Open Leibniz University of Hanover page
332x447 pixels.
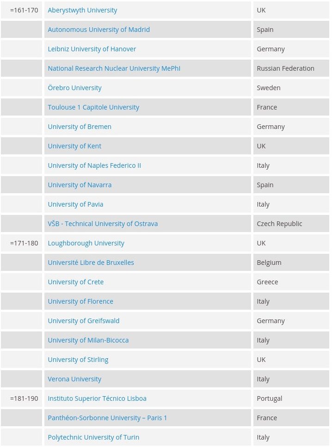(x=92, y=49)
